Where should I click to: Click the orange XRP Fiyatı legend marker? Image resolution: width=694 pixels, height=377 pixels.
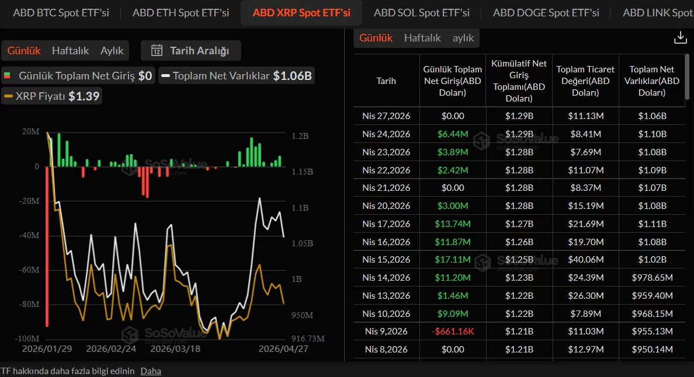click(8, 96)
